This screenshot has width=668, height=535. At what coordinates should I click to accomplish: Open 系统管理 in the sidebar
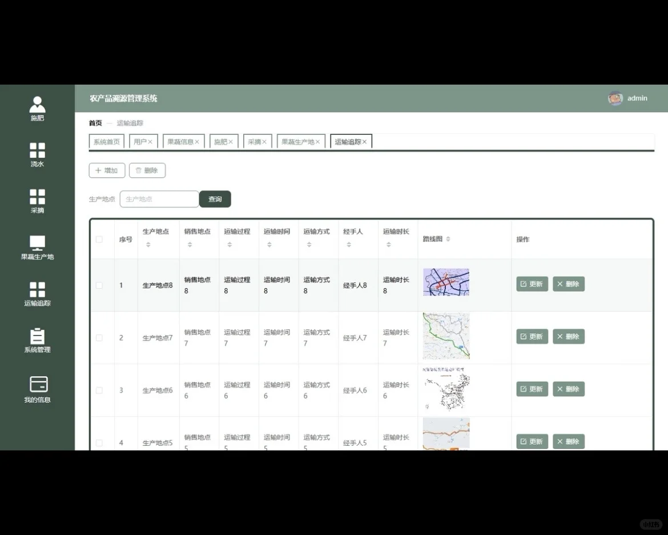37,341
